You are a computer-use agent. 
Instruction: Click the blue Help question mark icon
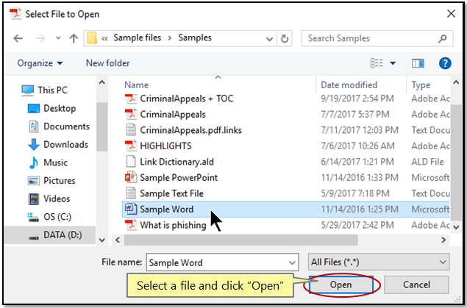click(444, 63)
